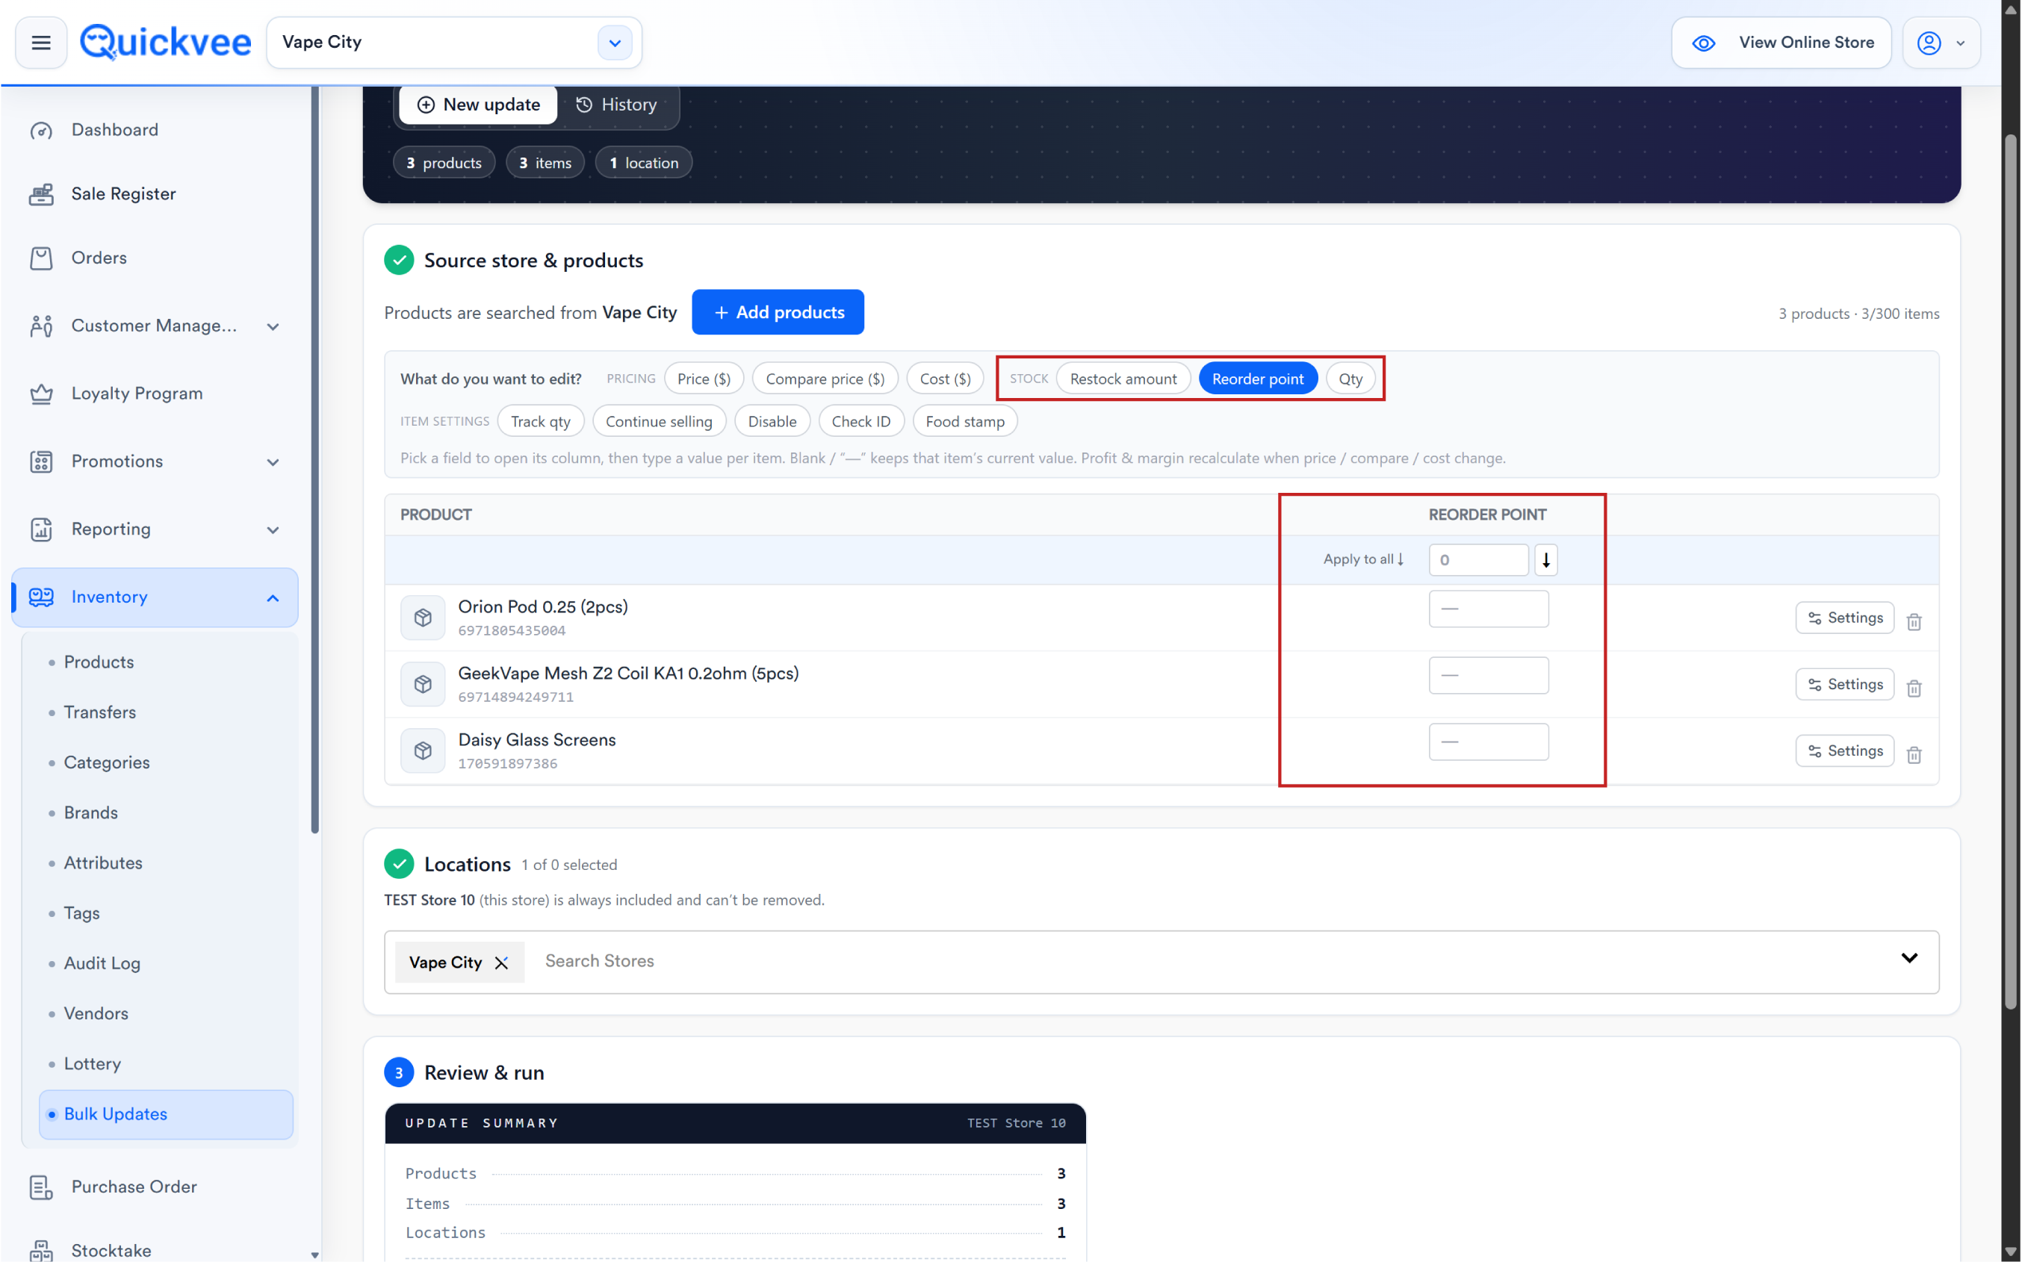
Task: Click reorder point field for GeekVape Mesh
Action: point(1488,675)
